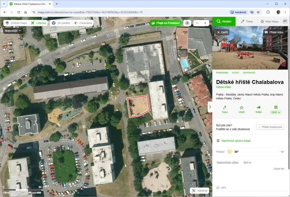This screenshot has width=290, height=197.
Task: Bookmark page with the address bar star
Action: [258, 12]
